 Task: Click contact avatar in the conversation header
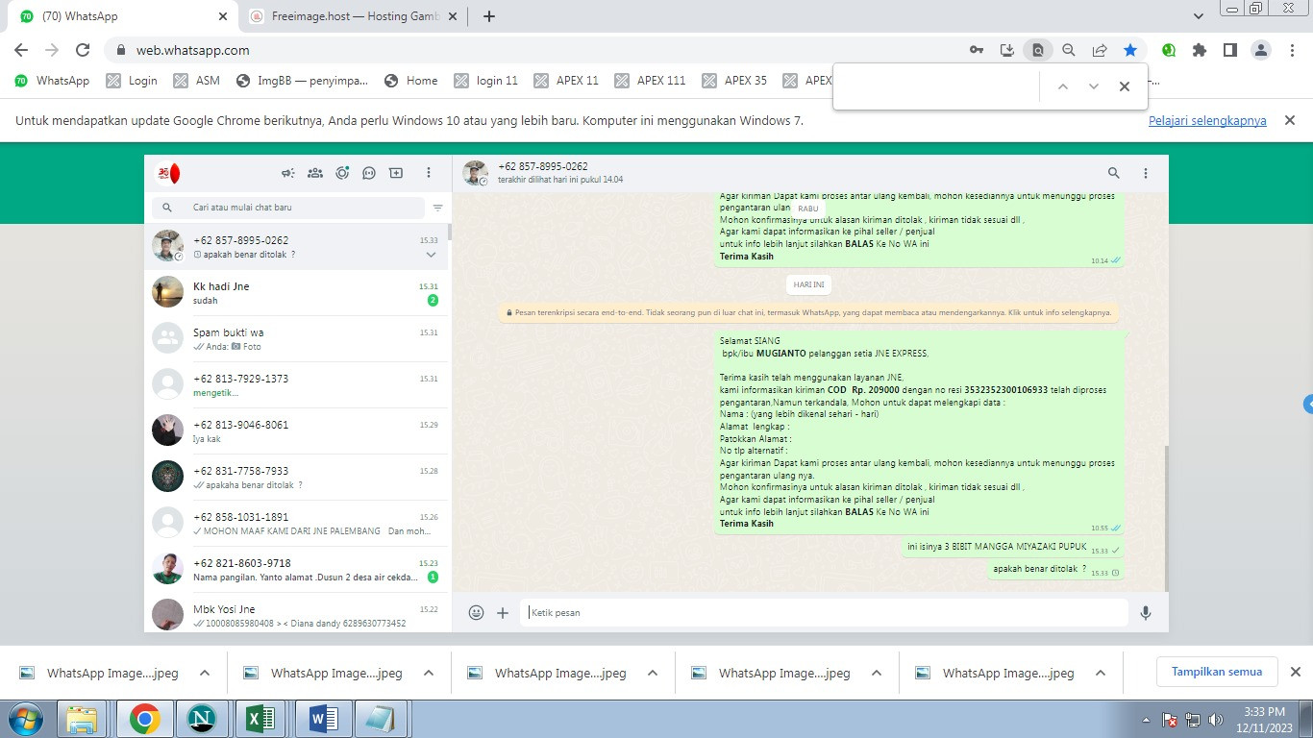coord(475,173)
